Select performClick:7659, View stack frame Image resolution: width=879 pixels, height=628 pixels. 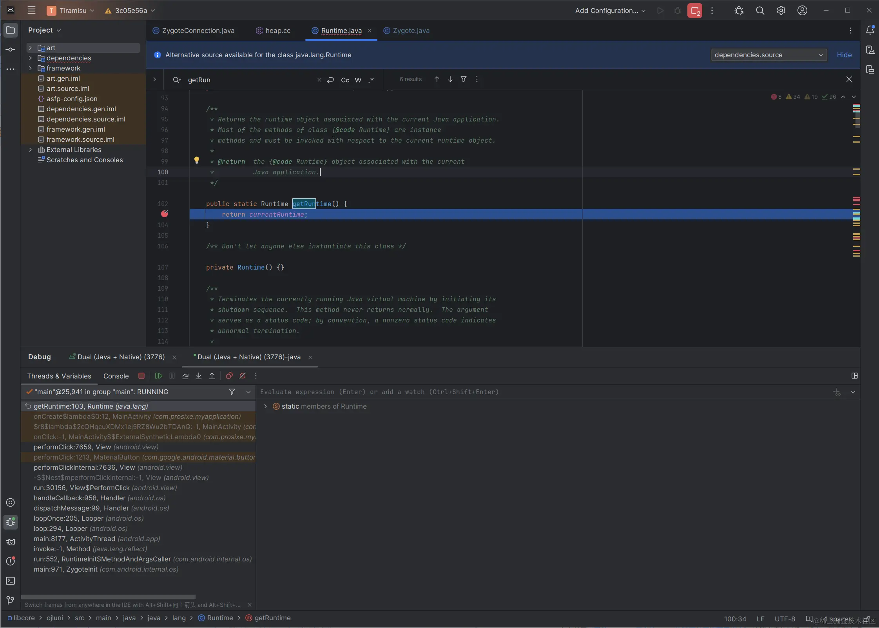138,447
